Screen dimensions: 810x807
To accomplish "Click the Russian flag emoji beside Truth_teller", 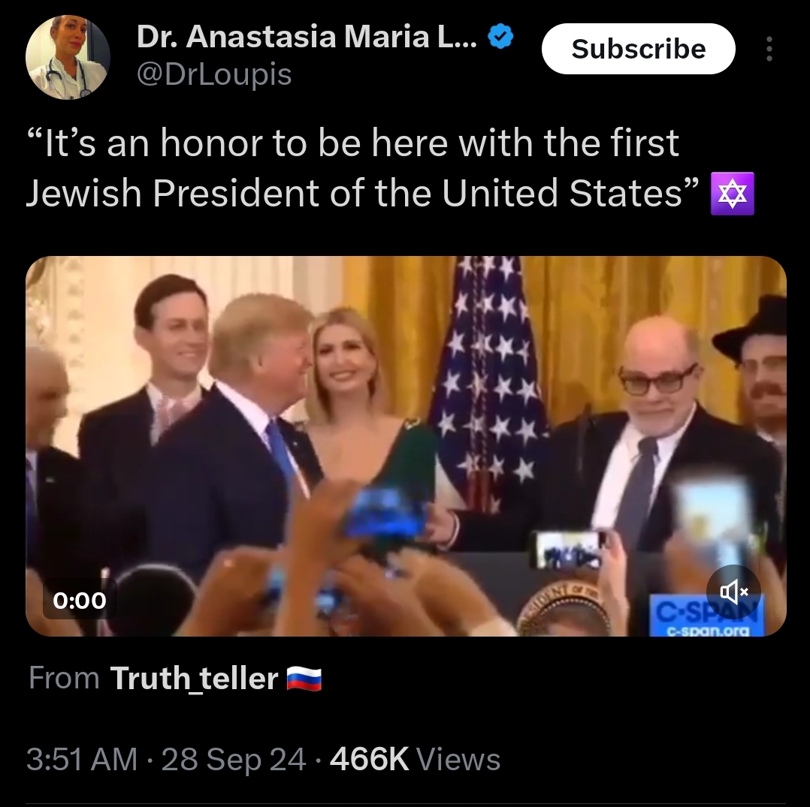I will pyautogui.click(x=304, y=679).
